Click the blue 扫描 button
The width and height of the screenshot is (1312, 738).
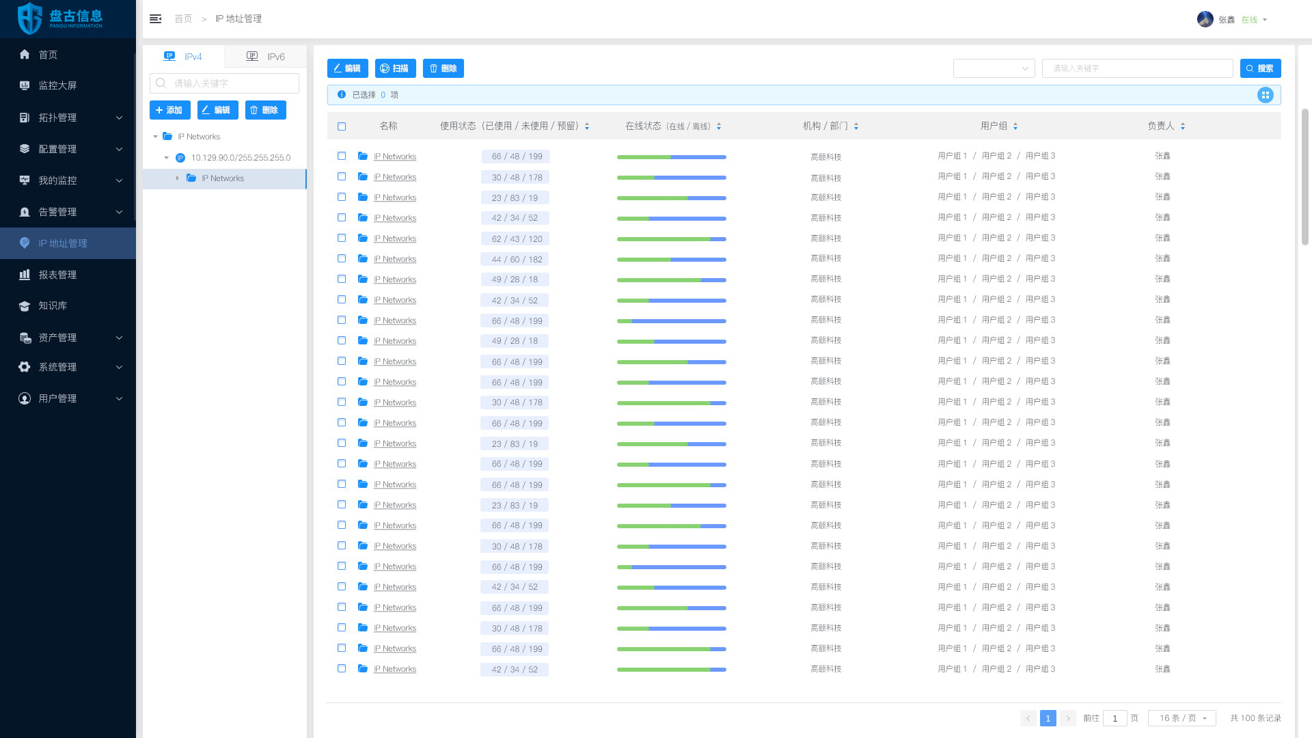[x=395, y=68]
